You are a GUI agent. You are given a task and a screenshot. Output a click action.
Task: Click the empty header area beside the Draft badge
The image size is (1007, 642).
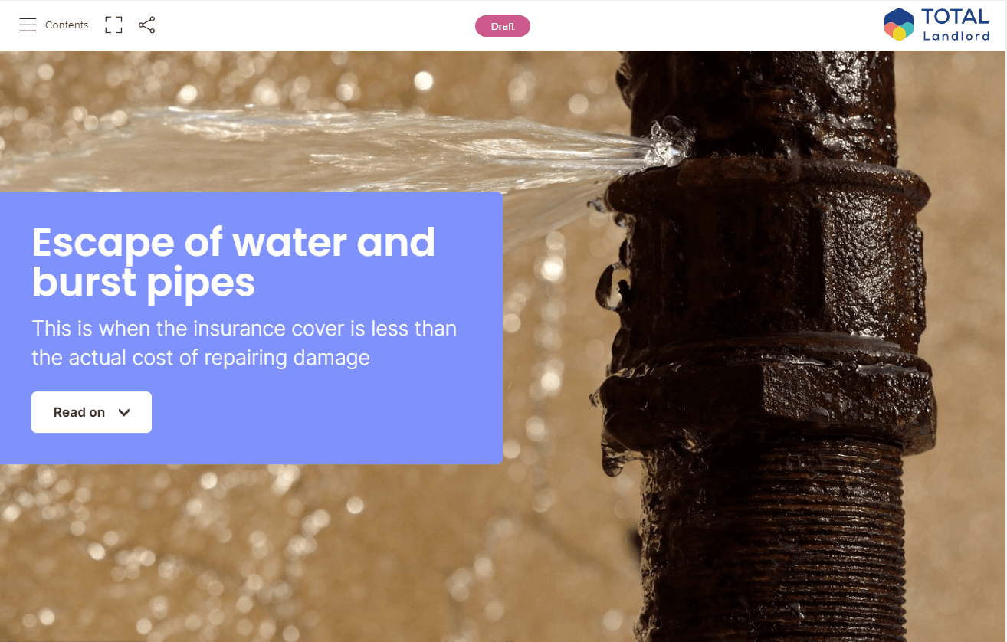point(690,25)
